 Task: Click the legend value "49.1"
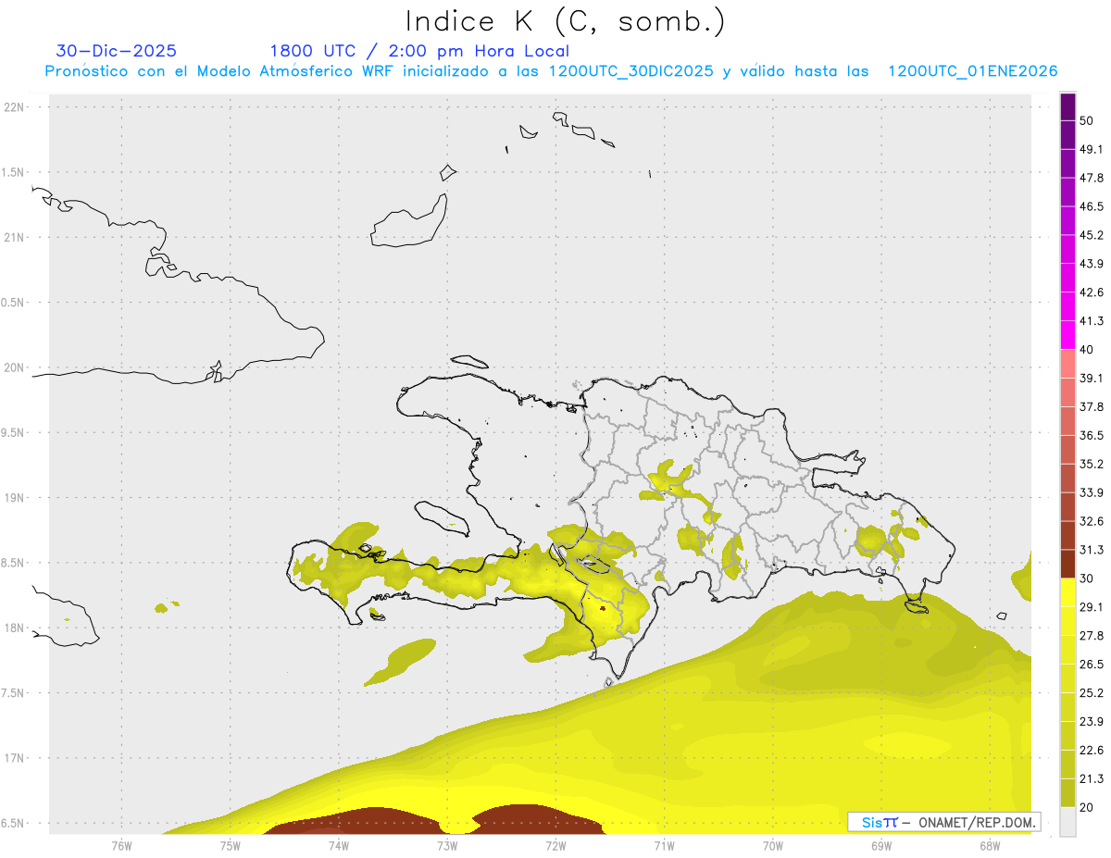(x=1092, y=149)
